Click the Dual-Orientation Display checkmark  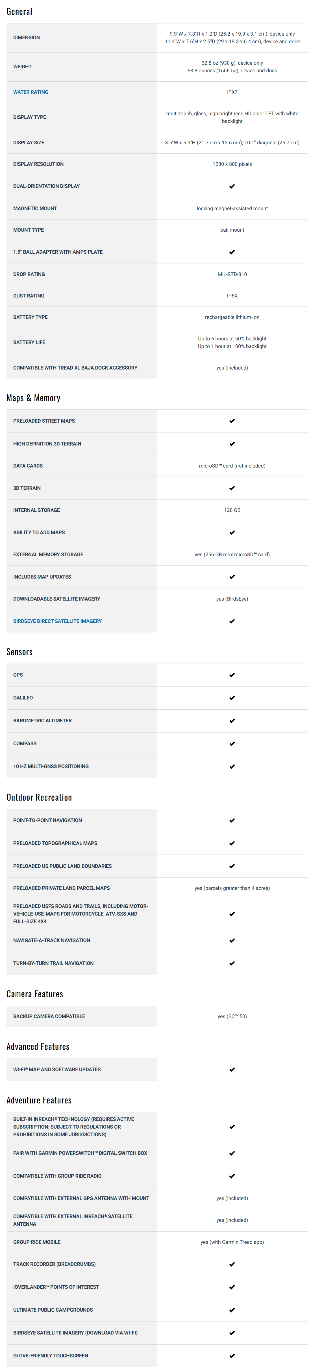232,186
